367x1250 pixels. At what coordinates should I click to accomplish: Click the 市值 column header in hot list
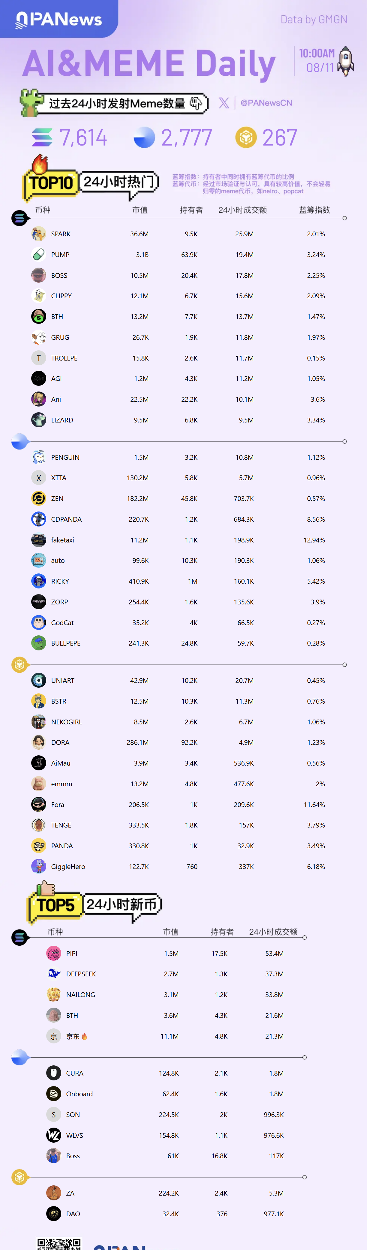click(140, 210)
